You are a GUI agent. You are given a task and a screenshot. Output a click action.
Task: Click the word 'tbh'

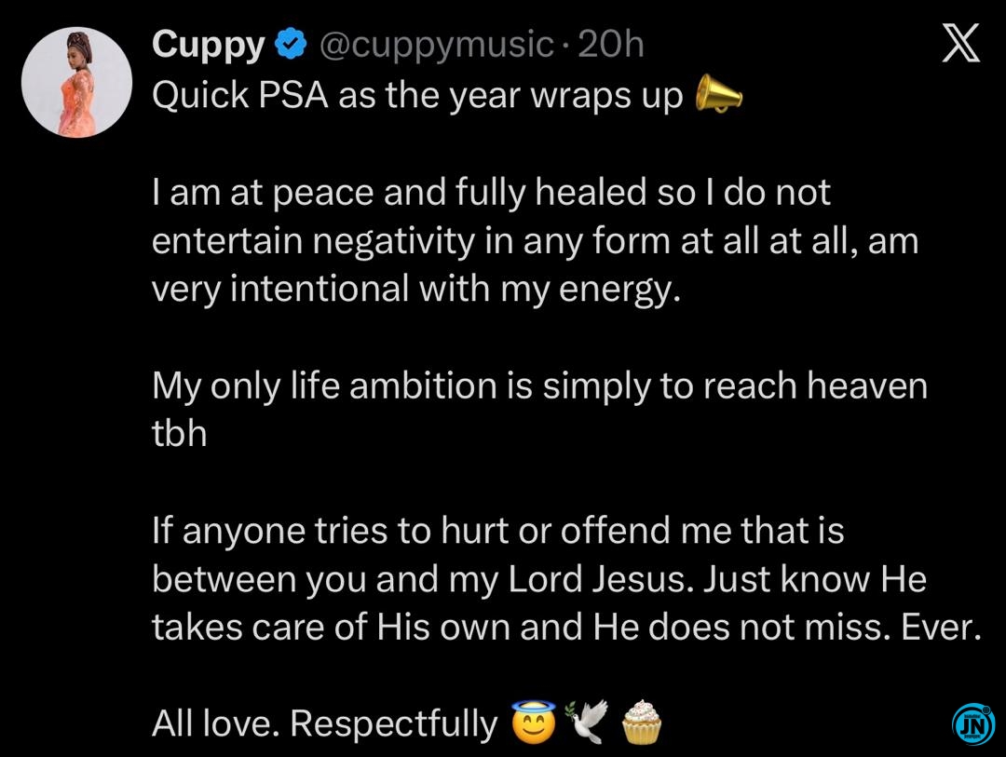tap(179, 434)
